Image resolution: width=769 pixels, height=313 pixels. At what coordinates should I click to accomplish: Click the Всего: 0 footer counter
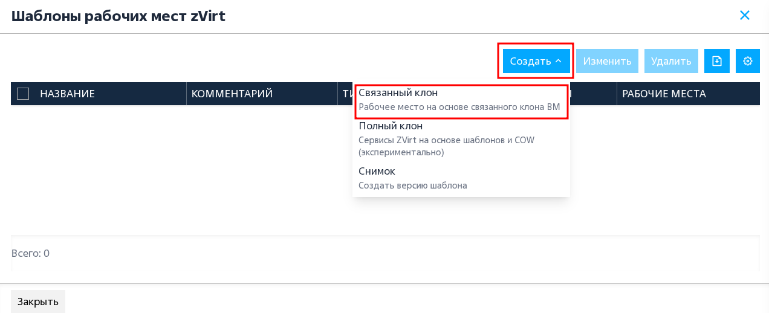pos(30,253)
